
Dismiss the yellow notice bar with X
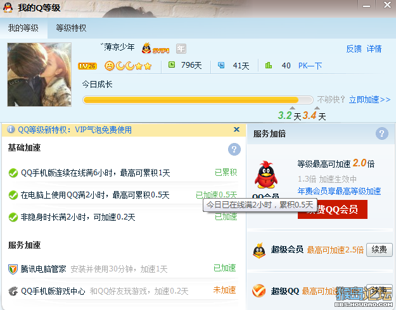(236, 130)
